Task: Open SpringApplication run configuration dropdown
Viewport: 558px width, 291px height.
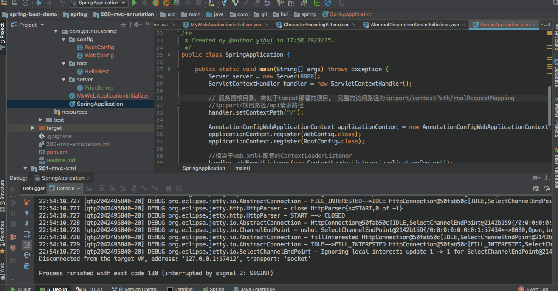Action: point(98,3)
